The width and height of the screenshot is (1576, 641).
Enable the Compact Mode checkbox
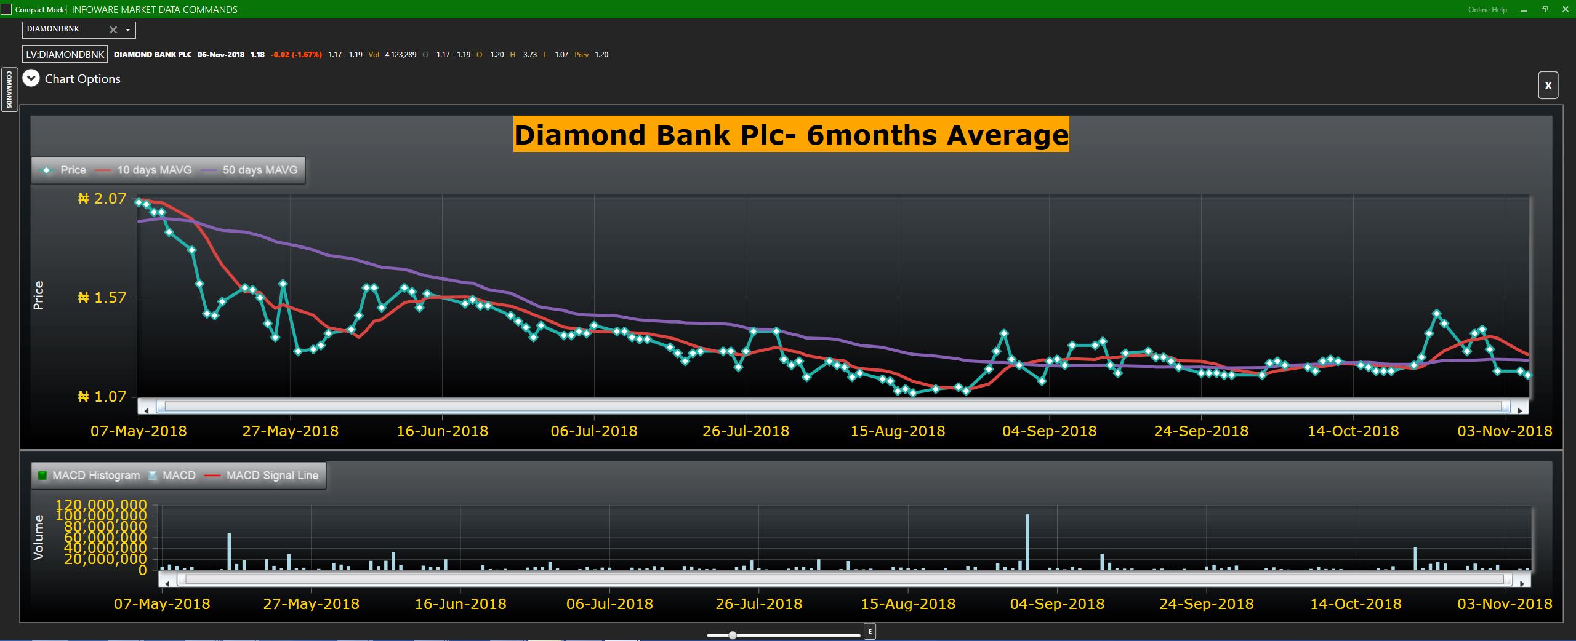(7, 9)
